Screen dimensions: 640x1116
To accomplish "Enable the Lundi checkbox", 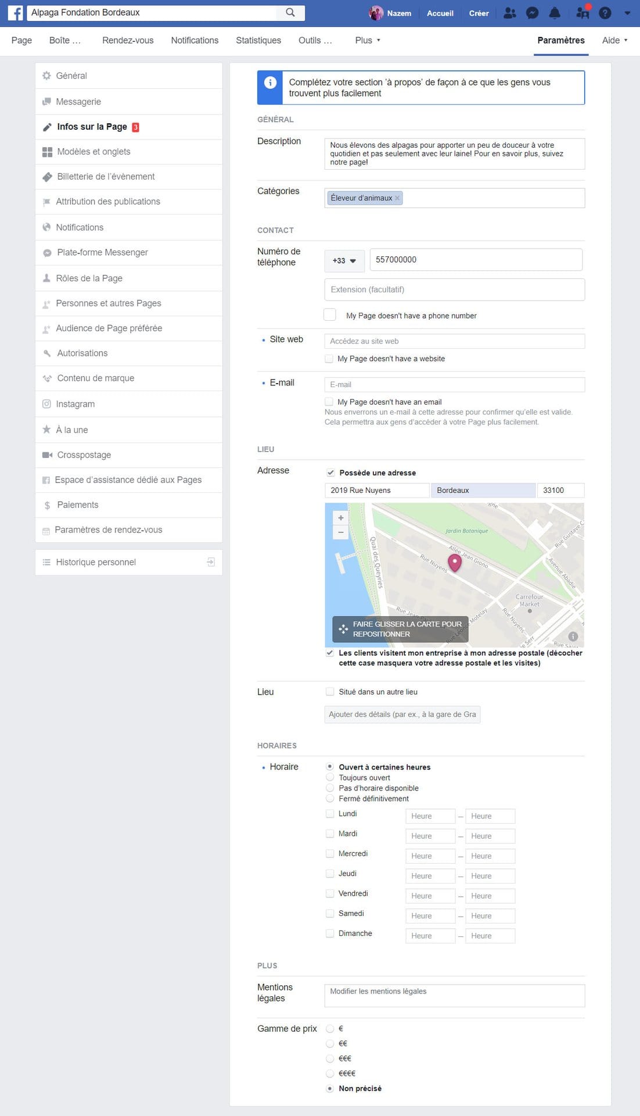I will pos(330,814).
